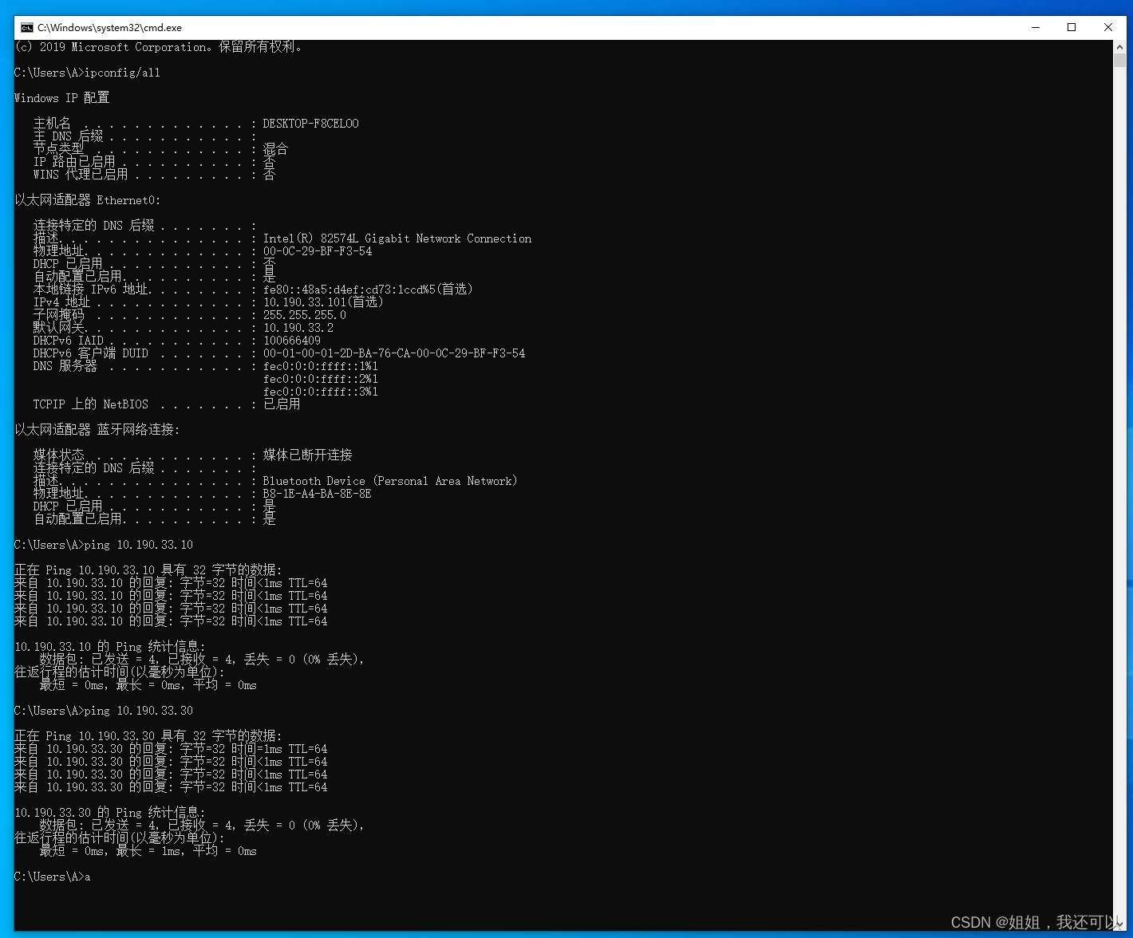The image size is (1133, 938).
Task: Click the hostname DESKTOP-F8CEL0O
Action: tap(310, 124)
